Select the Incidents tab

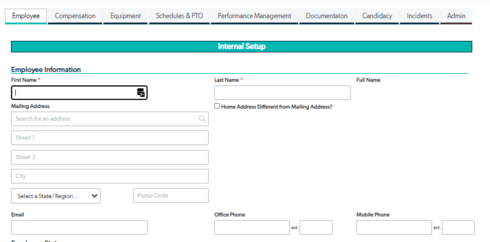tap(419, 16)
